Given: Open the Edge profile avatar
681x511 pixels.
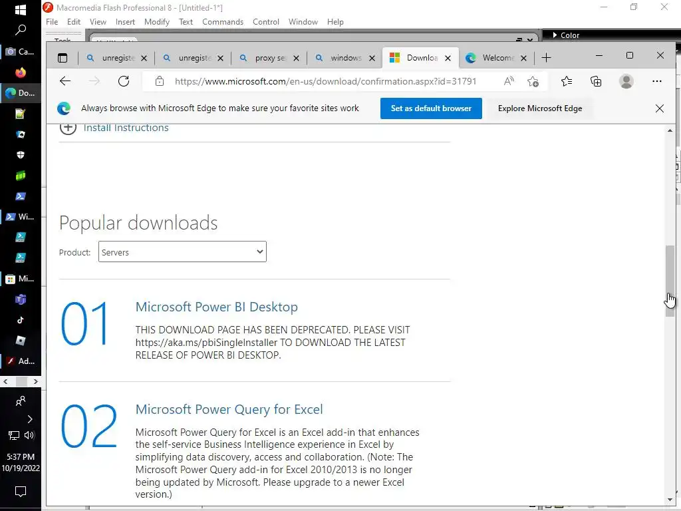Looking at the screenshot, I should 626,81.
